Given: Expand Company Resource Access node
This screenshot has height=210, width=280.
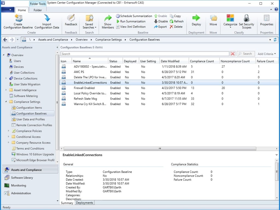Looking at the screenshot, I should [8, 142].
